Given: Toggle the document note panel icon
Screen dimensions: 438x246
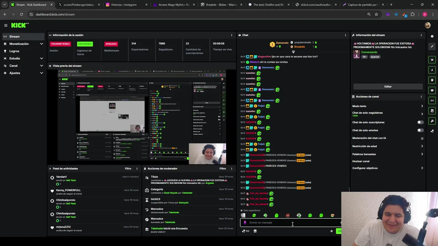Looking at the screenshot, I should coord(432,80).
